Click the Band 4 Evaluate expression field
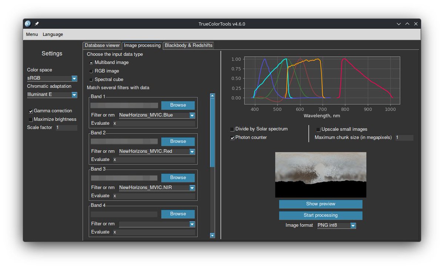 click(x=154, y=232)
